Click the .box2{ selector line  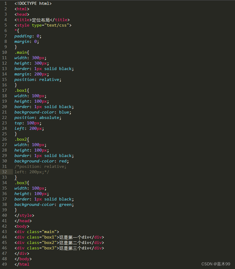pos(22,139)
